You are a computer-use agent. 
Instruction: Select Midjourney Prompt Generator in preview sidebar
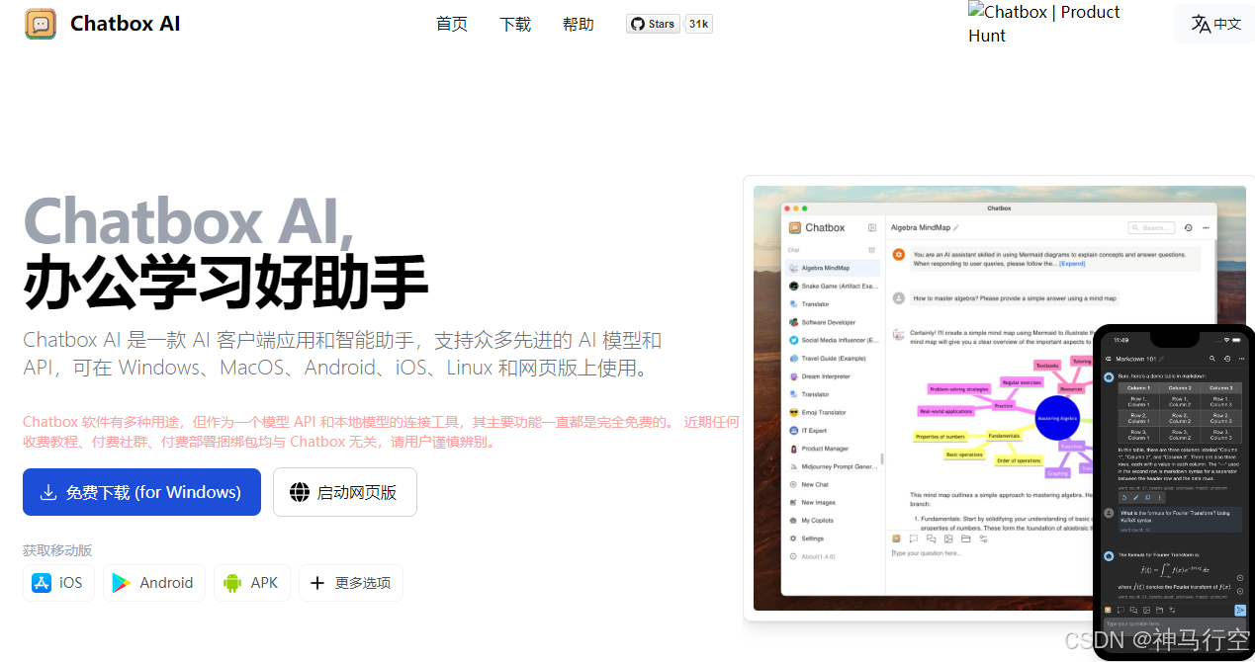[833, 466]
